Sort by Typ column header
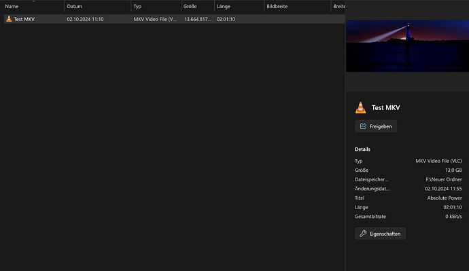 point(137,6)
